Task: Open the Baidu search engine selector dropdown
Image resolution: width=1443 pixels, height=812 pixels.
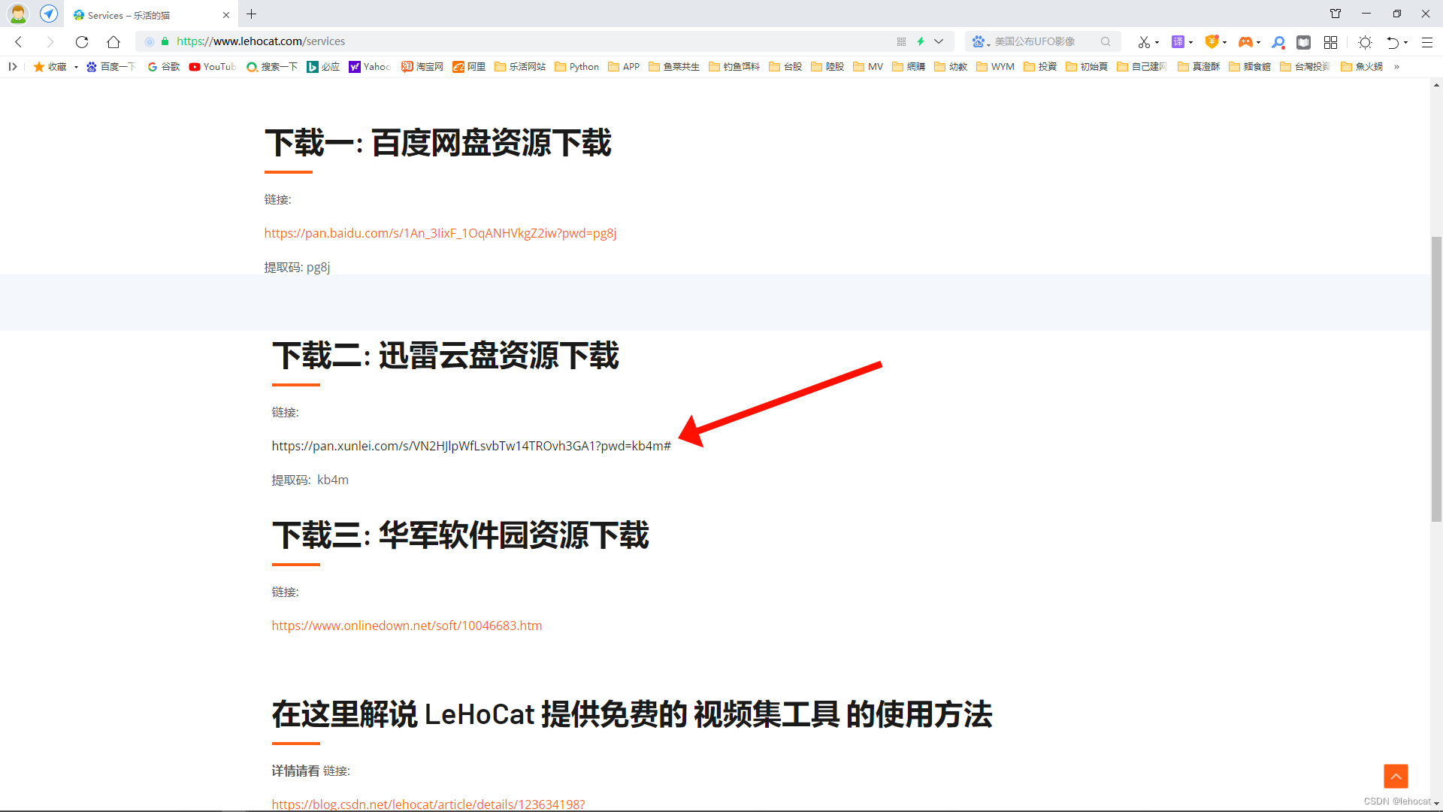Action: [x=980, y=42]
